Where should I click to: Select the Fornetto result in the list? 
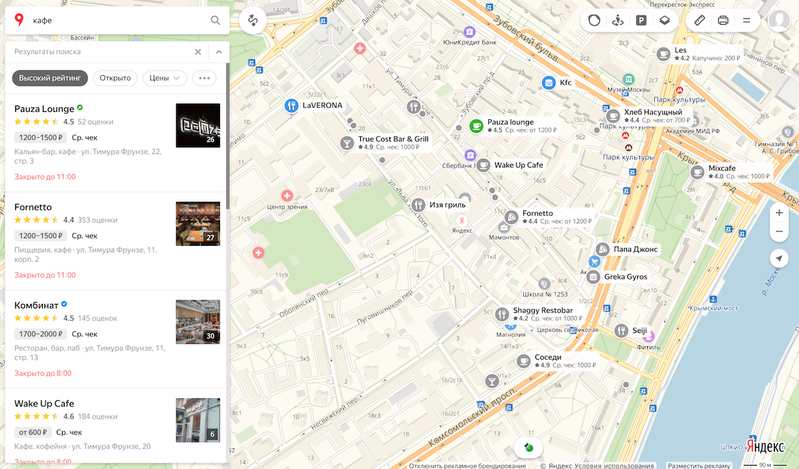tap(33, 207)
